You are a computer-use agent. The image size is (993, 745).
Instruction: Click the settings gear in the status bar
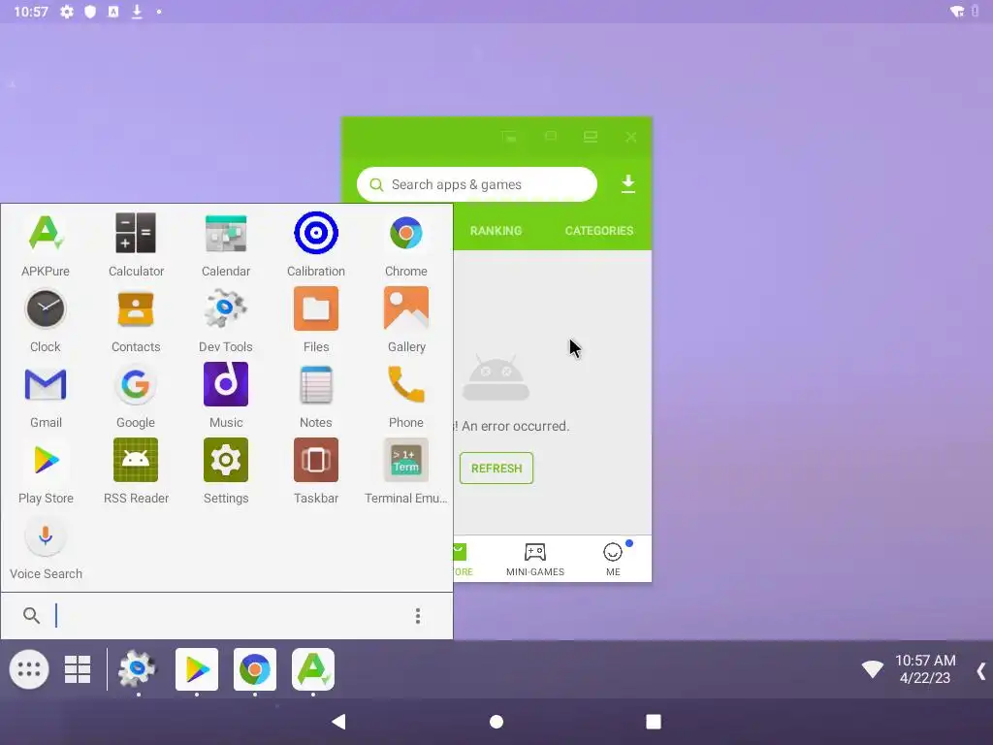[67, 12]
